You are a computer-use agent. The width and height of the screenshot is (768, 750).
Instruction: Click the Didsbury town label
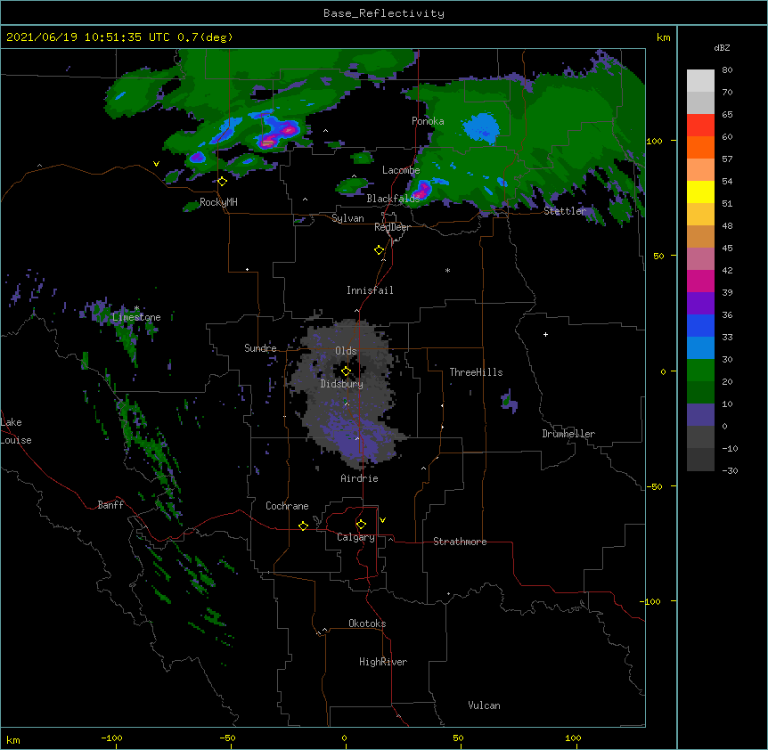point(342,384)
